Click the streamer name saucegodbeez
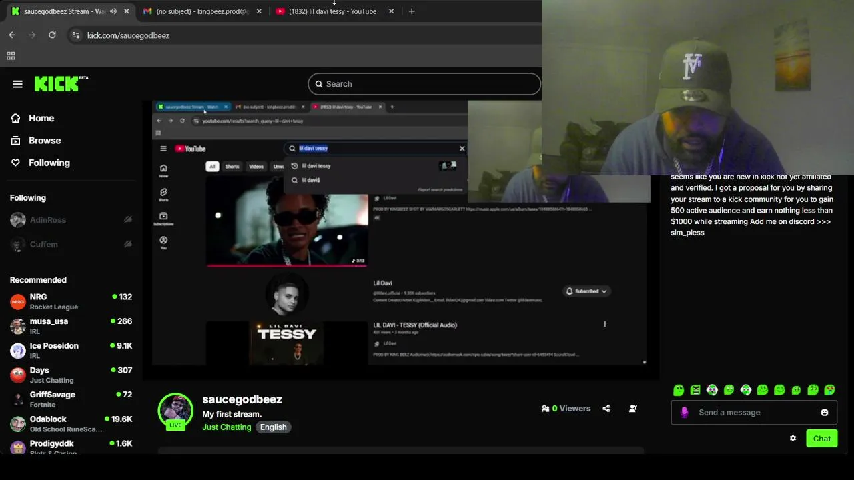 point(242,399)
